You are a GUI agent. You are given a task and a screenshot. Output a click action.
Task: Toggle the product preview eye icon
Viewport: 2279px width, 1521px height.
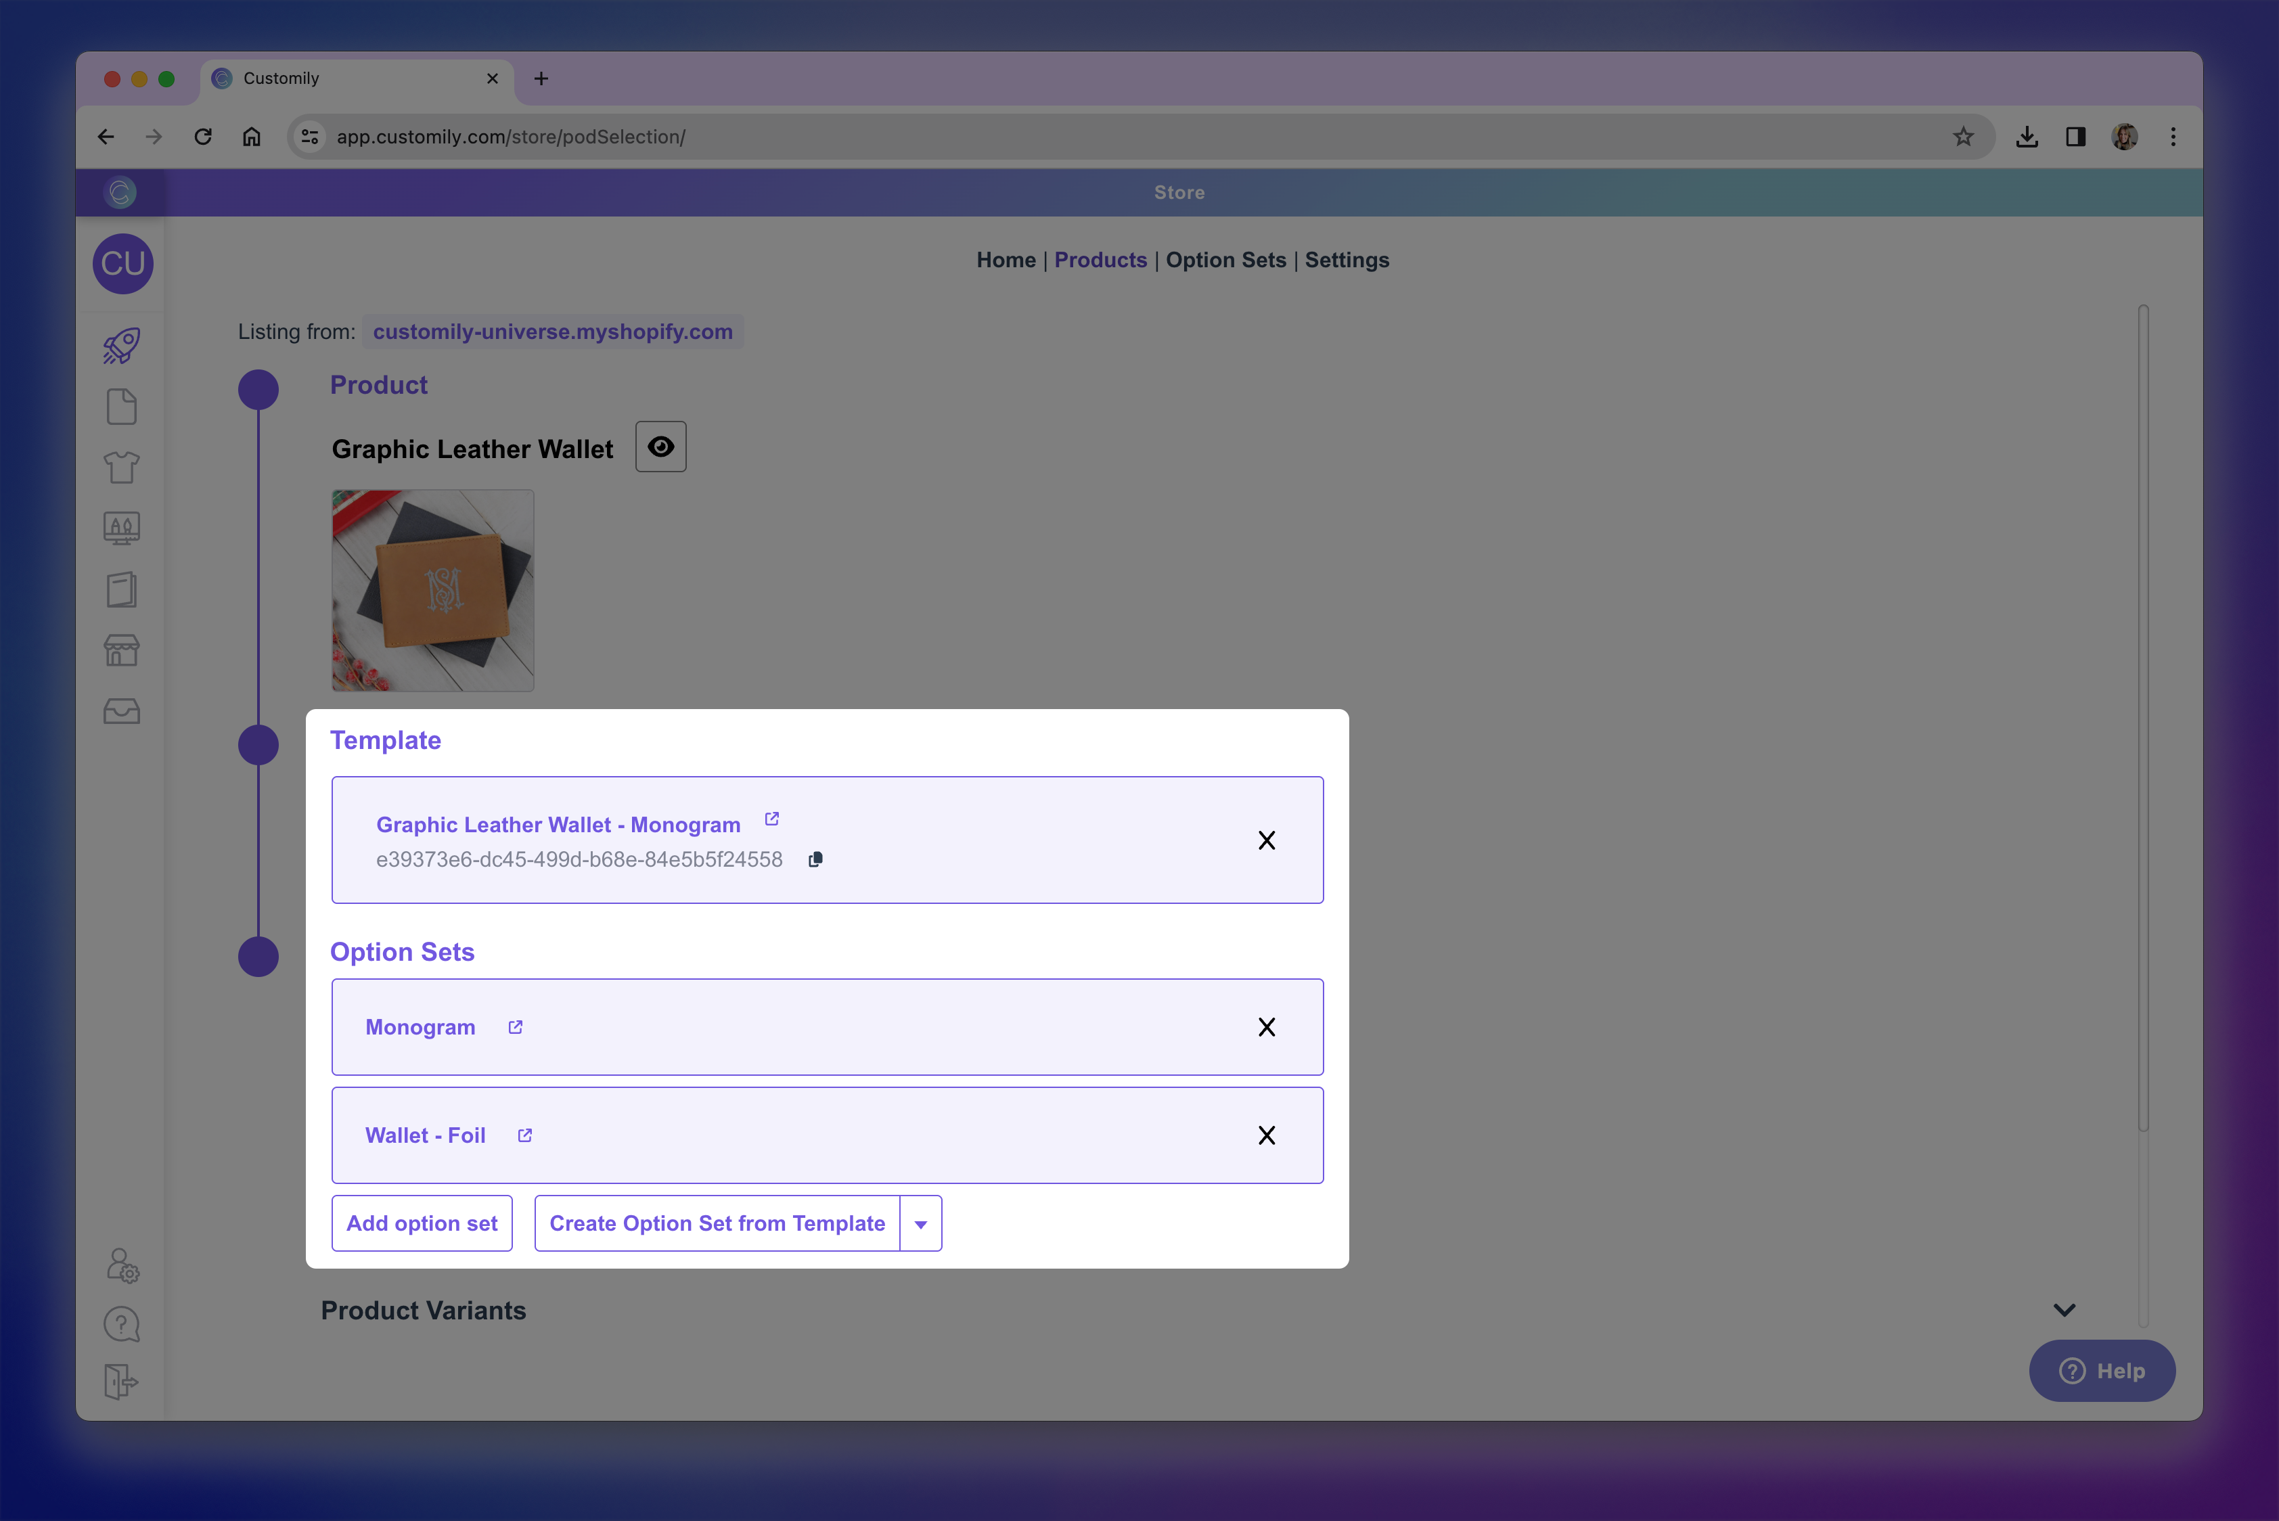660,446
